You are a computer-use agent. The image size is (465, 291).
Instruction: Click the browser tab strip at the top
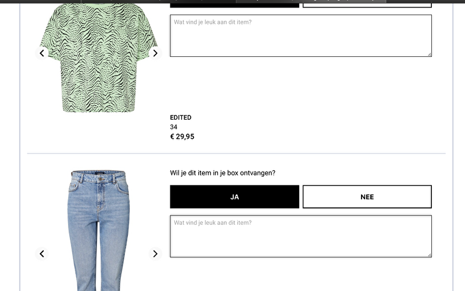pos(233,2)
